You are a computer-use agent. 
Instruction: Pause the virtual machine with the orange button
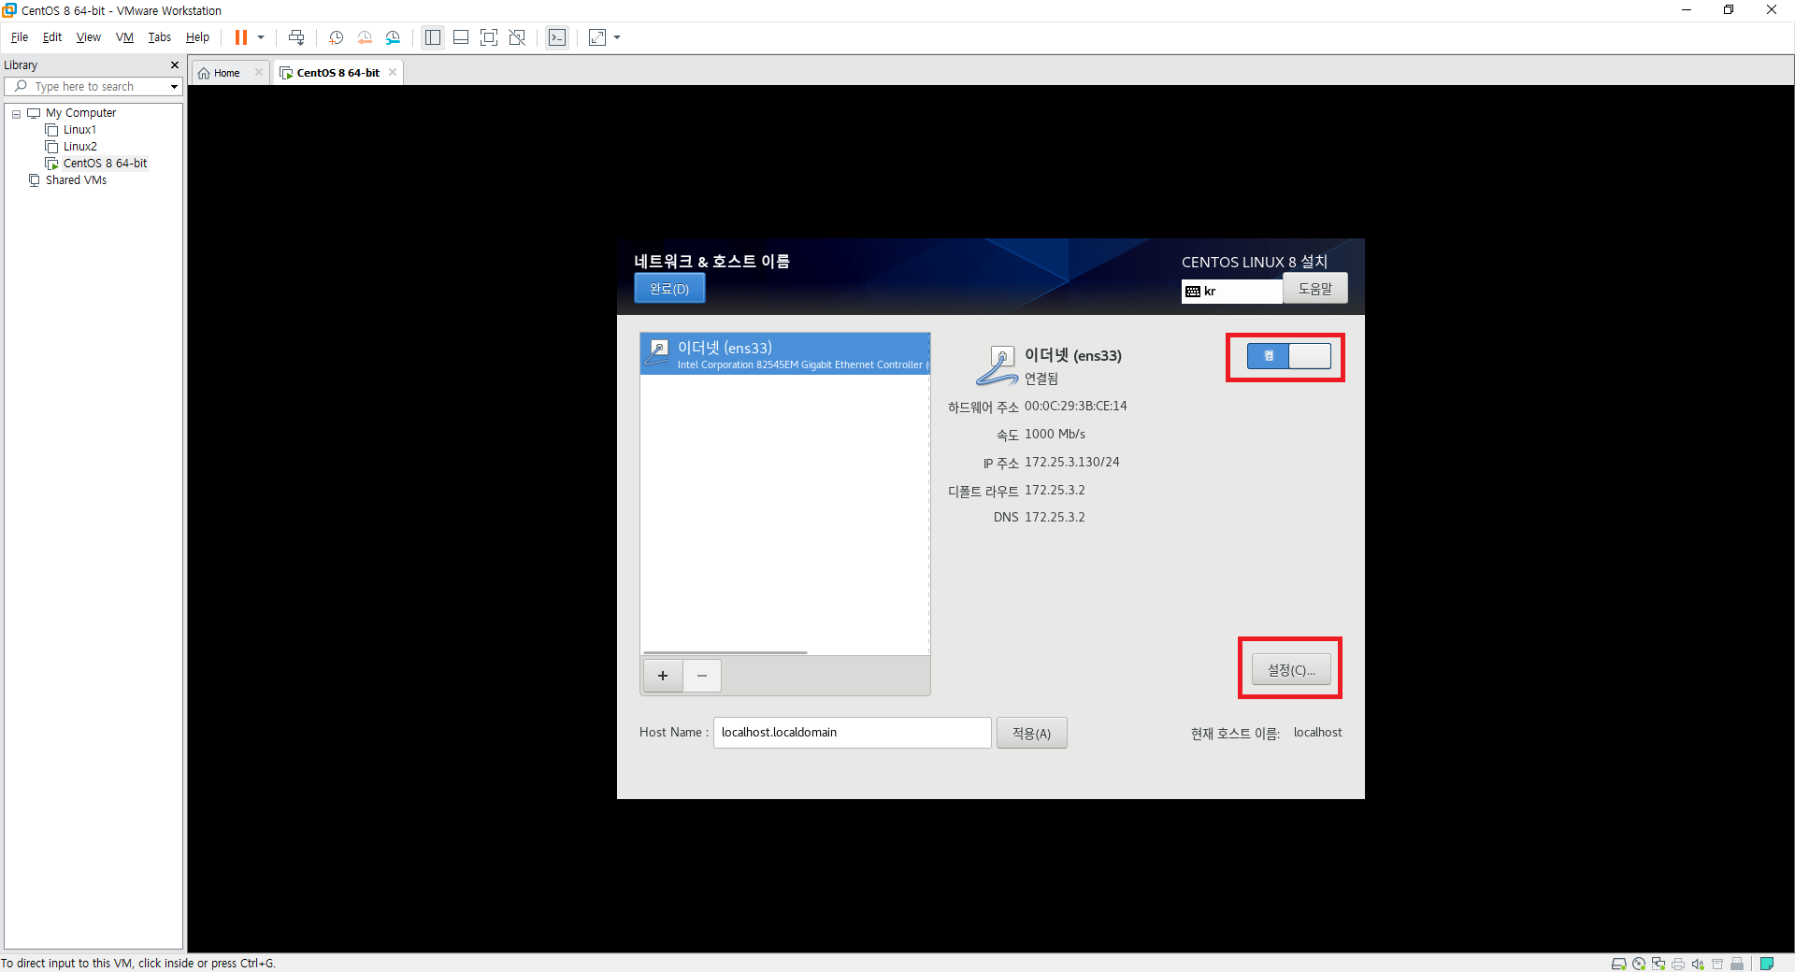(240, 37)
